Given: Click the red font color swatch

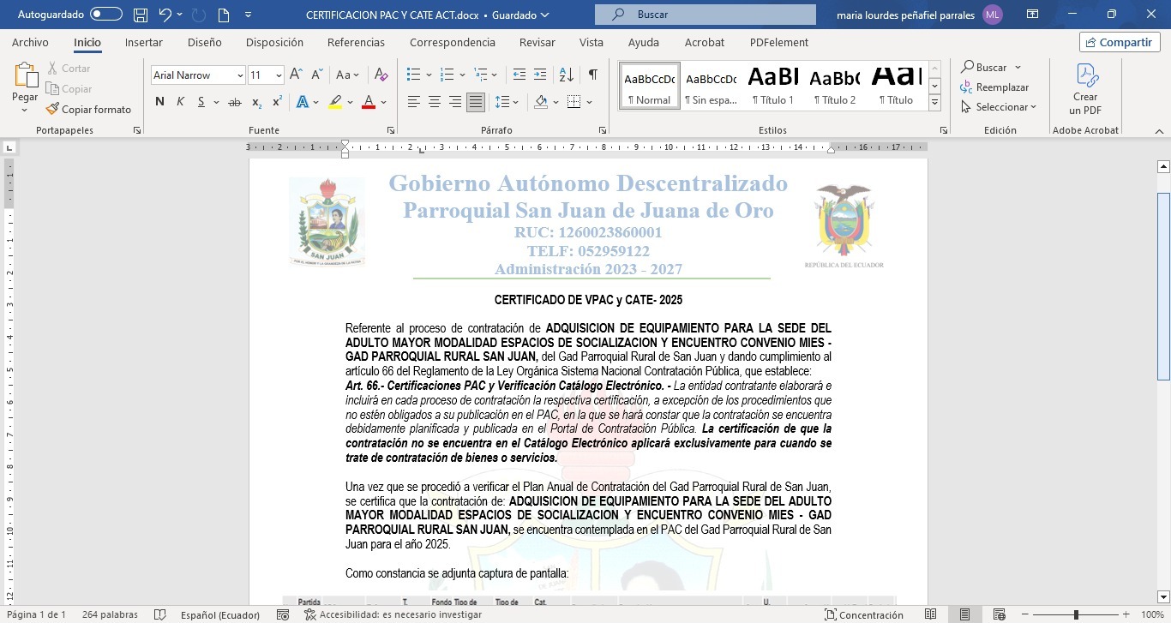Looking at the screenshot, I should point(369,102).
